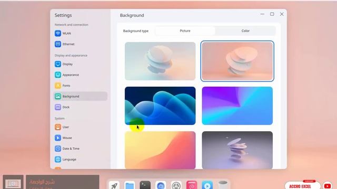
Task: Choose the purple and cyan gradient wallpaper
Action: pos(237,106)
